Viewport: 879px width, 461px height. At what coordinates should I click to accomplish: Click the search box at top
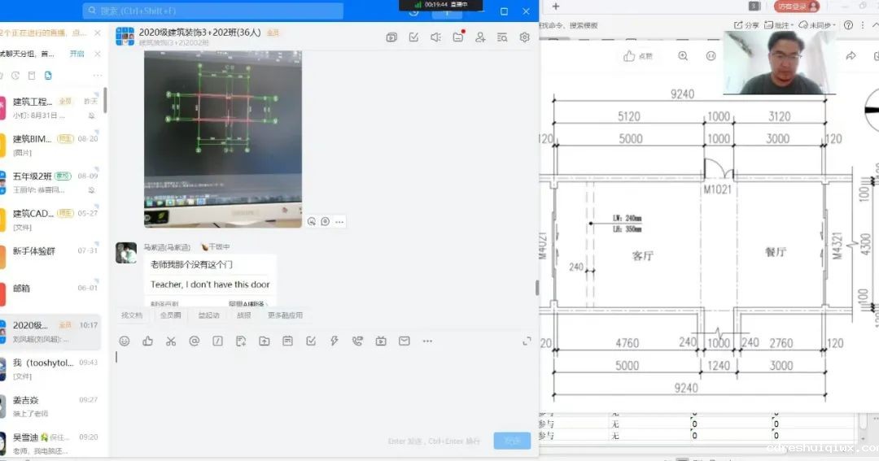click(212, 11)
